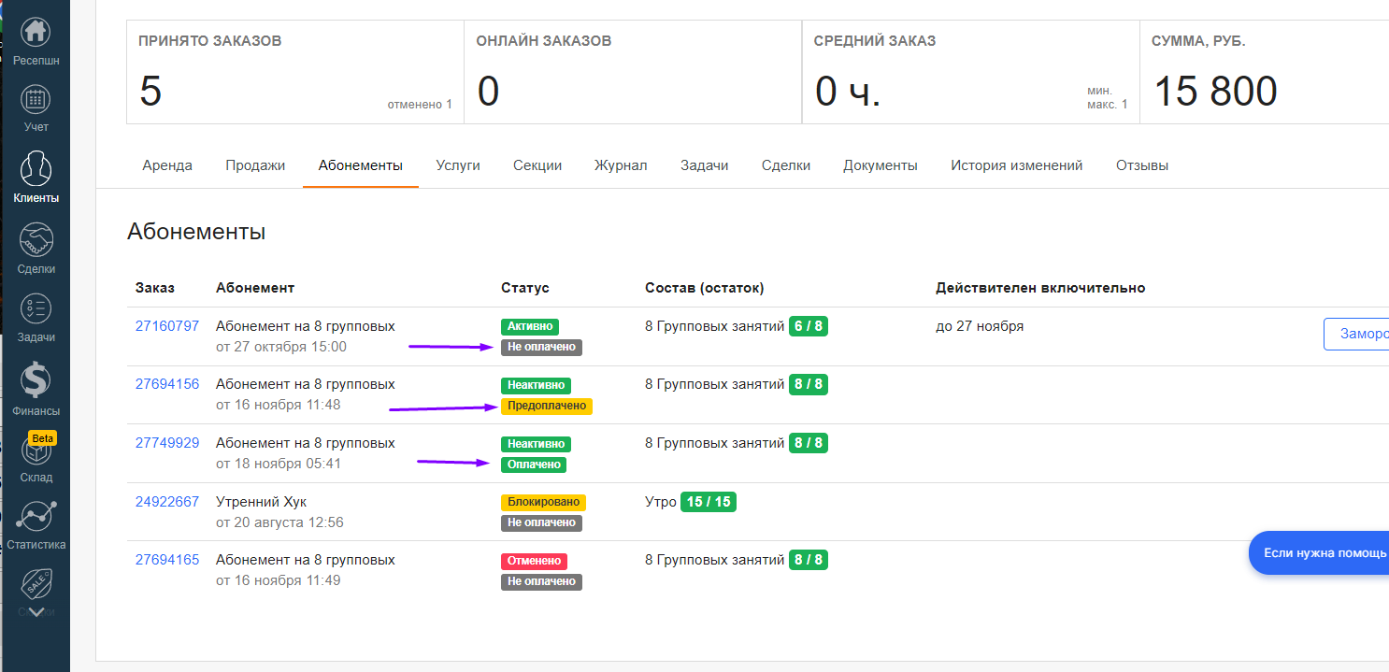The height and width of the screenshot is (672, 1389).
Task: Click the Предоплачено status badge
Action: click(x=547, y=406)
